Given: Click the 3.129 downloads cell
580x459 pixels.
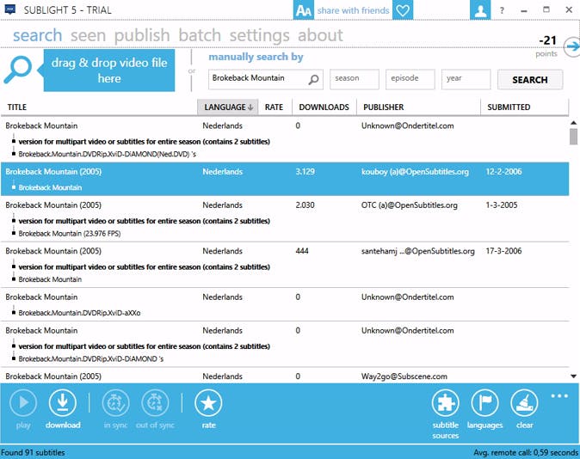Looking at the screenshot, I should [305, 171].
